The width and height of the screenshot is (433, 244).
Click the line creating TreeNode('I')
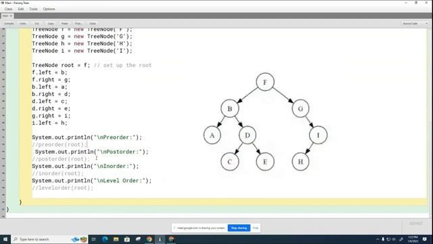coord(82,51)
